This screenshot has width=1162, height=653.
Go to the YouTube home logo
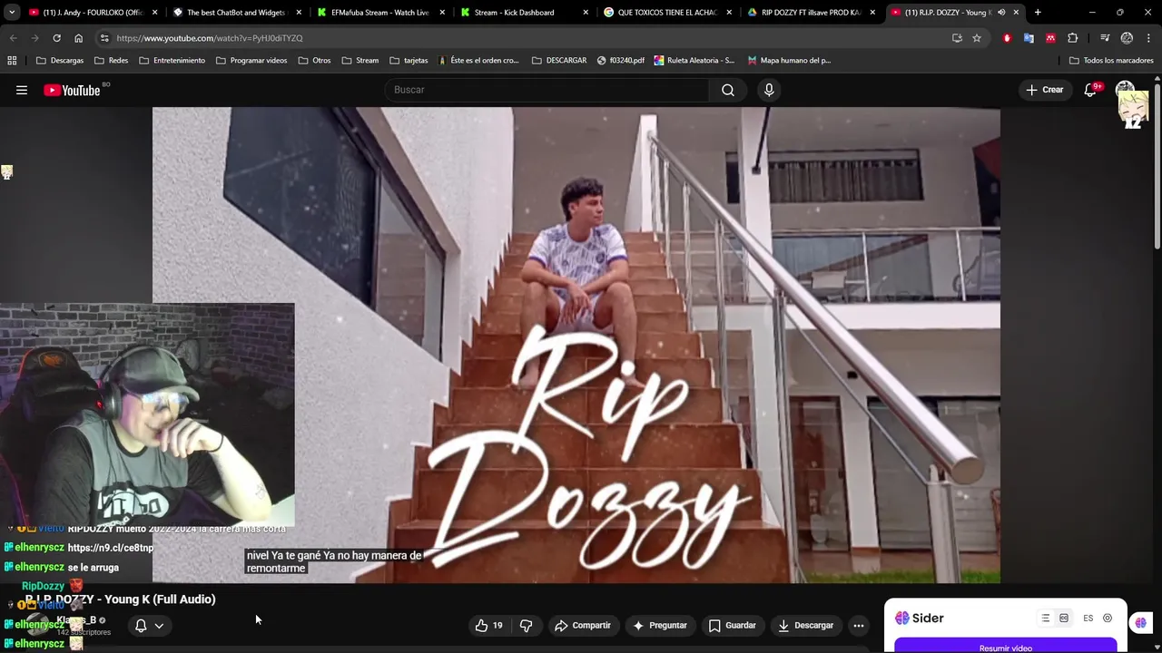(x=72, y=90)
